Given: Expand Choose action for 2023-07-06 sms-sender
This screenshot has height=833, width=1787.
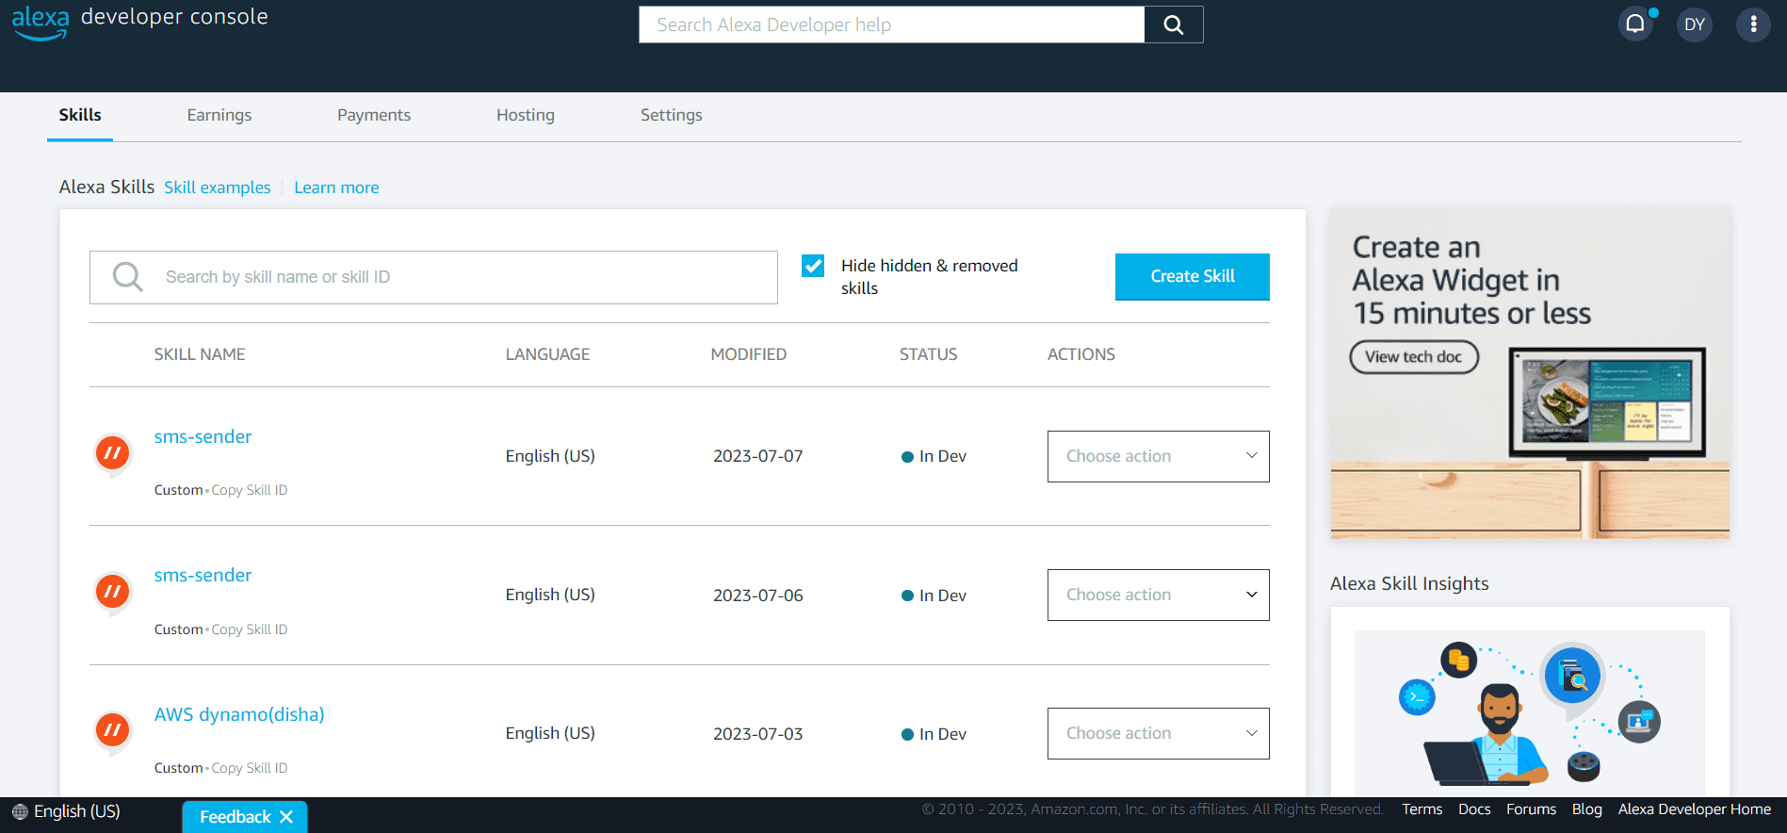Looking at the screenshot, I should (x=1158, y=595).
